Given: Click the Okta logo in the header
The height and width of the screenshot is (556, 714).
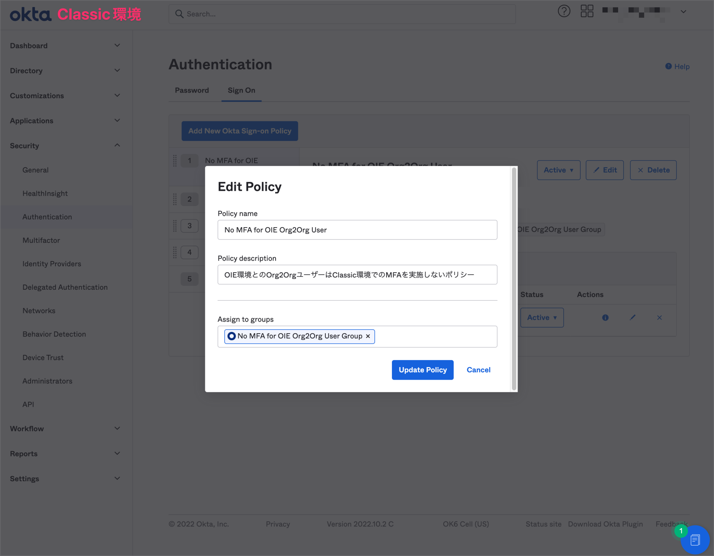Looking at the screenshot, I should (30, 14).
